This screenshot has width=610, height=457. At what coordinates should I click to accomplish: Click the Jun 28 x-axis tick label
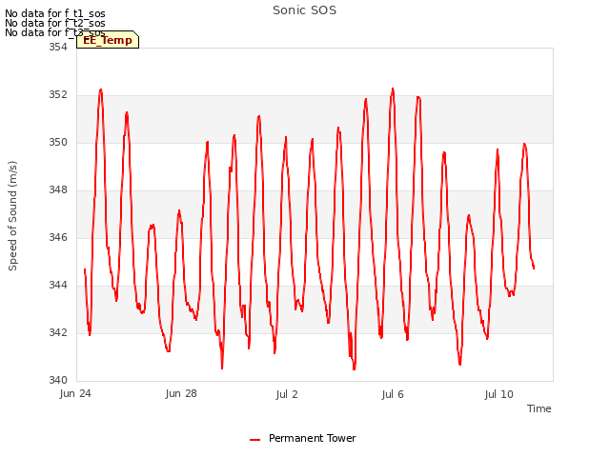(x=181, y=393)
